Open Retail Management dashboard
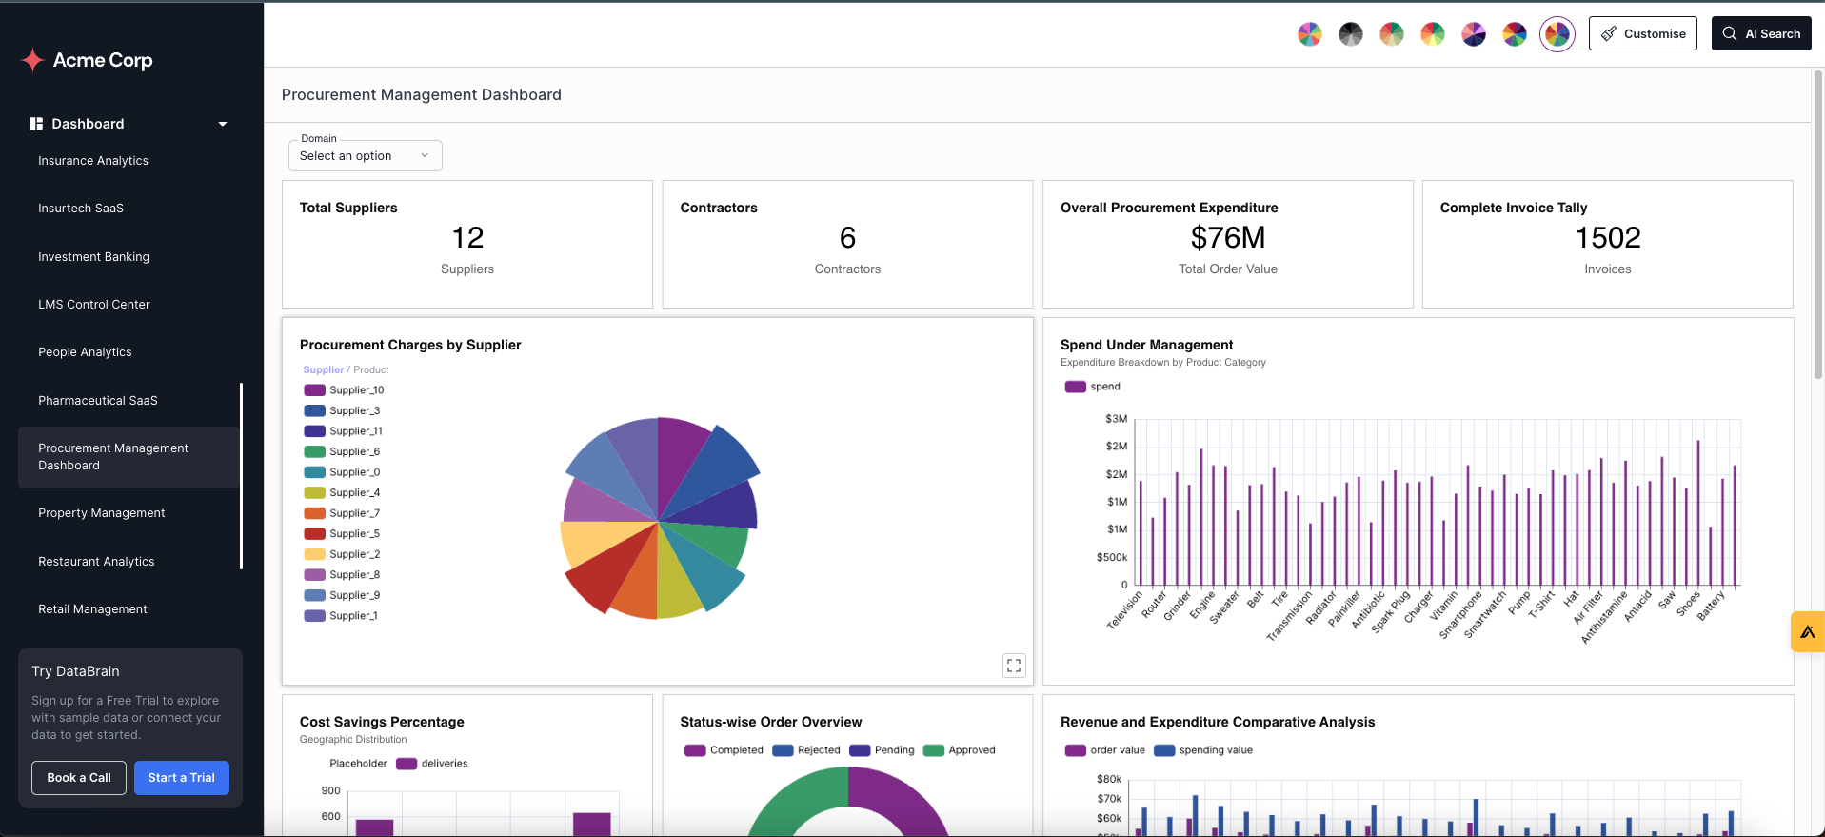The image size is (1825, 837). click(x=92, y=609)
